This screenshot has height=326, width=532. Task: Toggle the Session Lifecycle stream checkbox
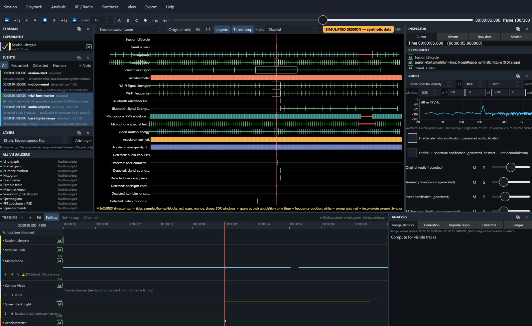(5, 47)
